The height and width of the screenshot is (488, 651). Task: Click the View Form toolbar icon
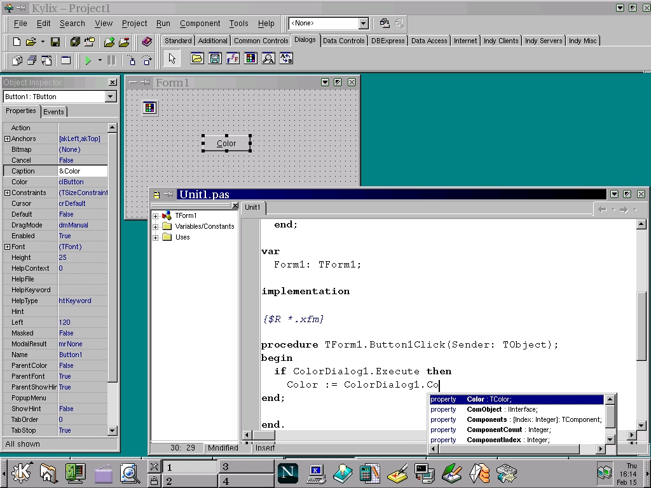tap(32, 60)
